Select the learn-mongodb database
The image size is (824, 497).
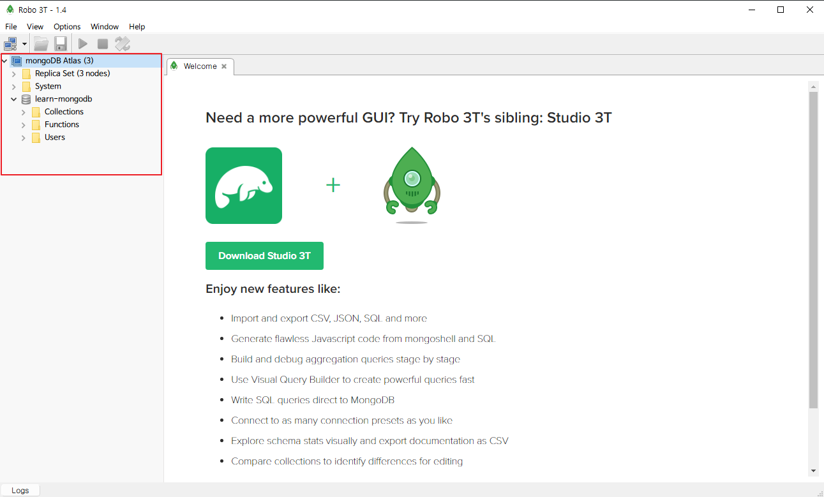(x=63, y=99)
